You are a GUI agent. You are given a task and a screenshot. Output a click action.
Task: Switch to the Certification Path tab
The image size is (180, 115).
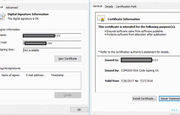click(x=126, y=6)
